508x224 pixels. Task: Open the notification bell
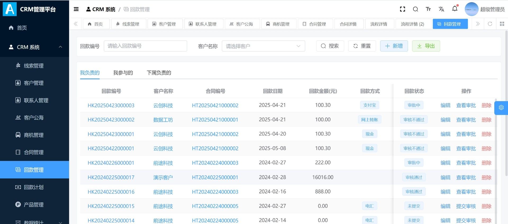[455, 9]
